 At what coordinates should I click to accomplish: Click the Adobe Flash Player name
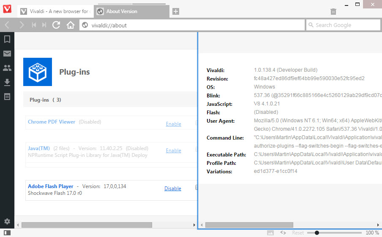50,186
